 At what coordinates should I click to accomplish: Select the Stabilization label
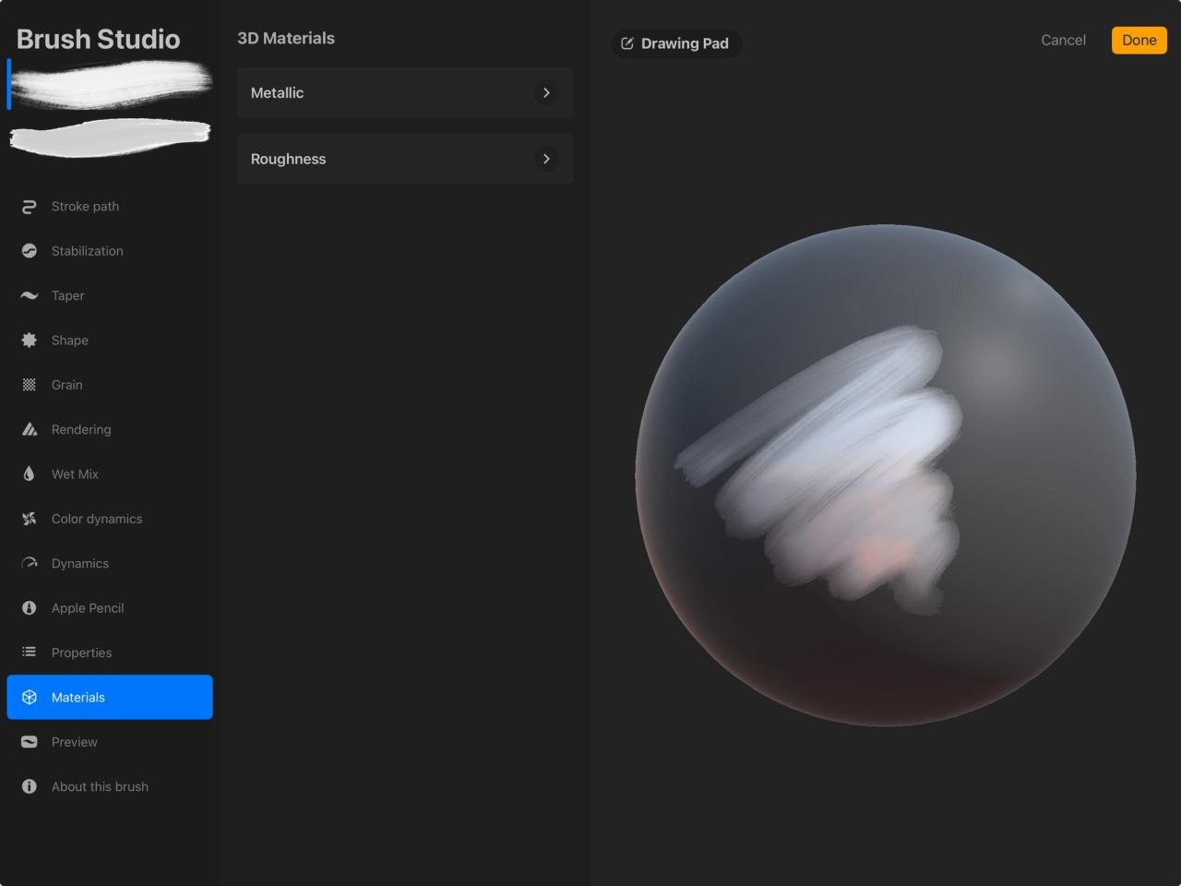88,251
